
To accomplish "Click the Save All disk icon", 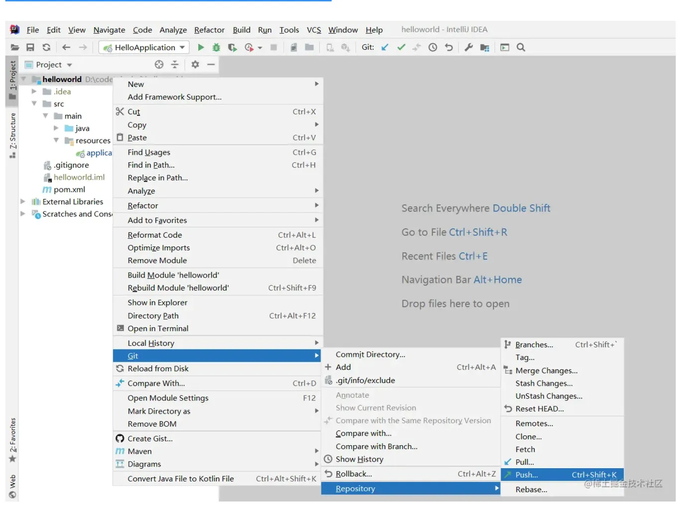I will click(x=30, y=47).
